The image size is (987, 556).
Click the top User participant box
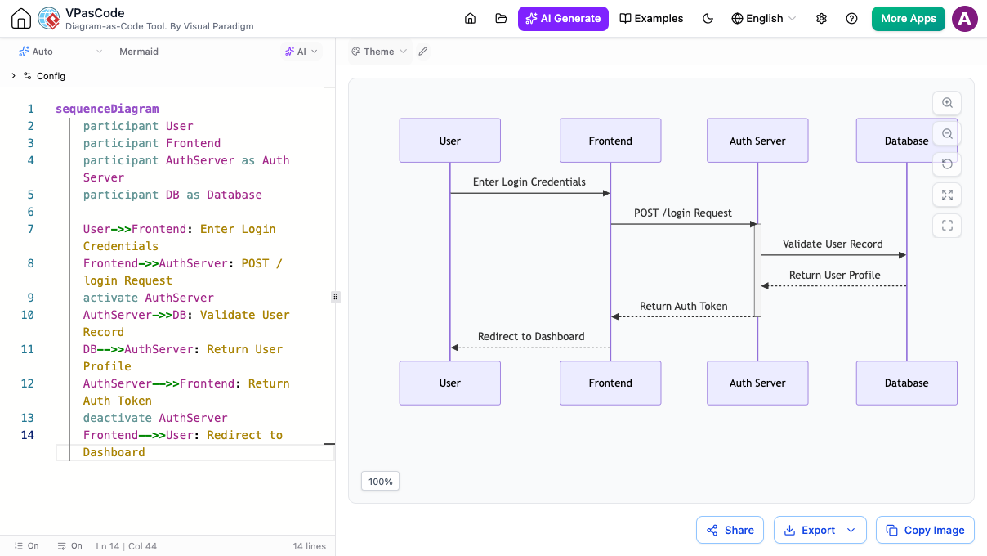click(x=450, y=141)
